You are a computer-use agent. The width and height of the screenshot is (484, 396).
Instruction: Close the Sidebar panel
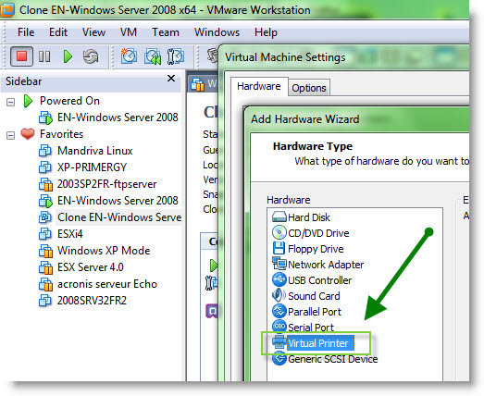click(x=171, y=79)
